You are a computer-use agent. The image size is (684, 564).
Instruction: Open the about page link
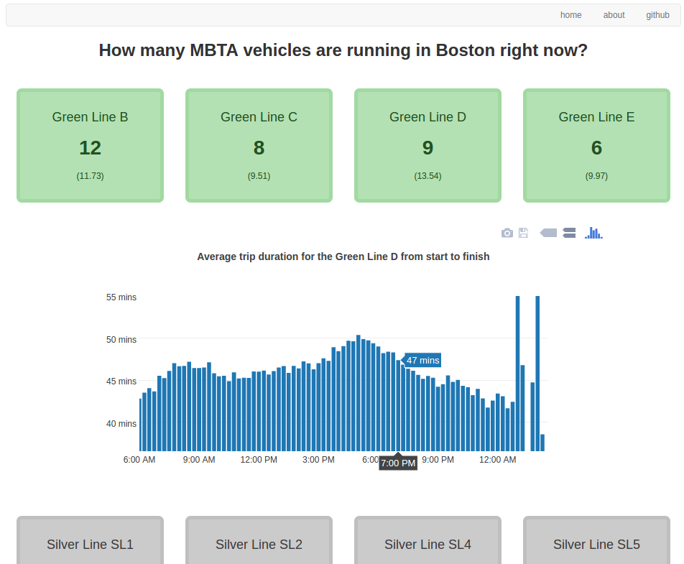coord(614,15)
